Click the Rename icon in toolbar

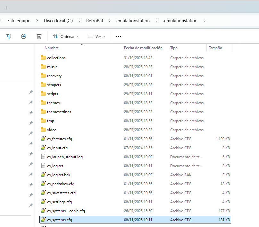pos(8,36)
